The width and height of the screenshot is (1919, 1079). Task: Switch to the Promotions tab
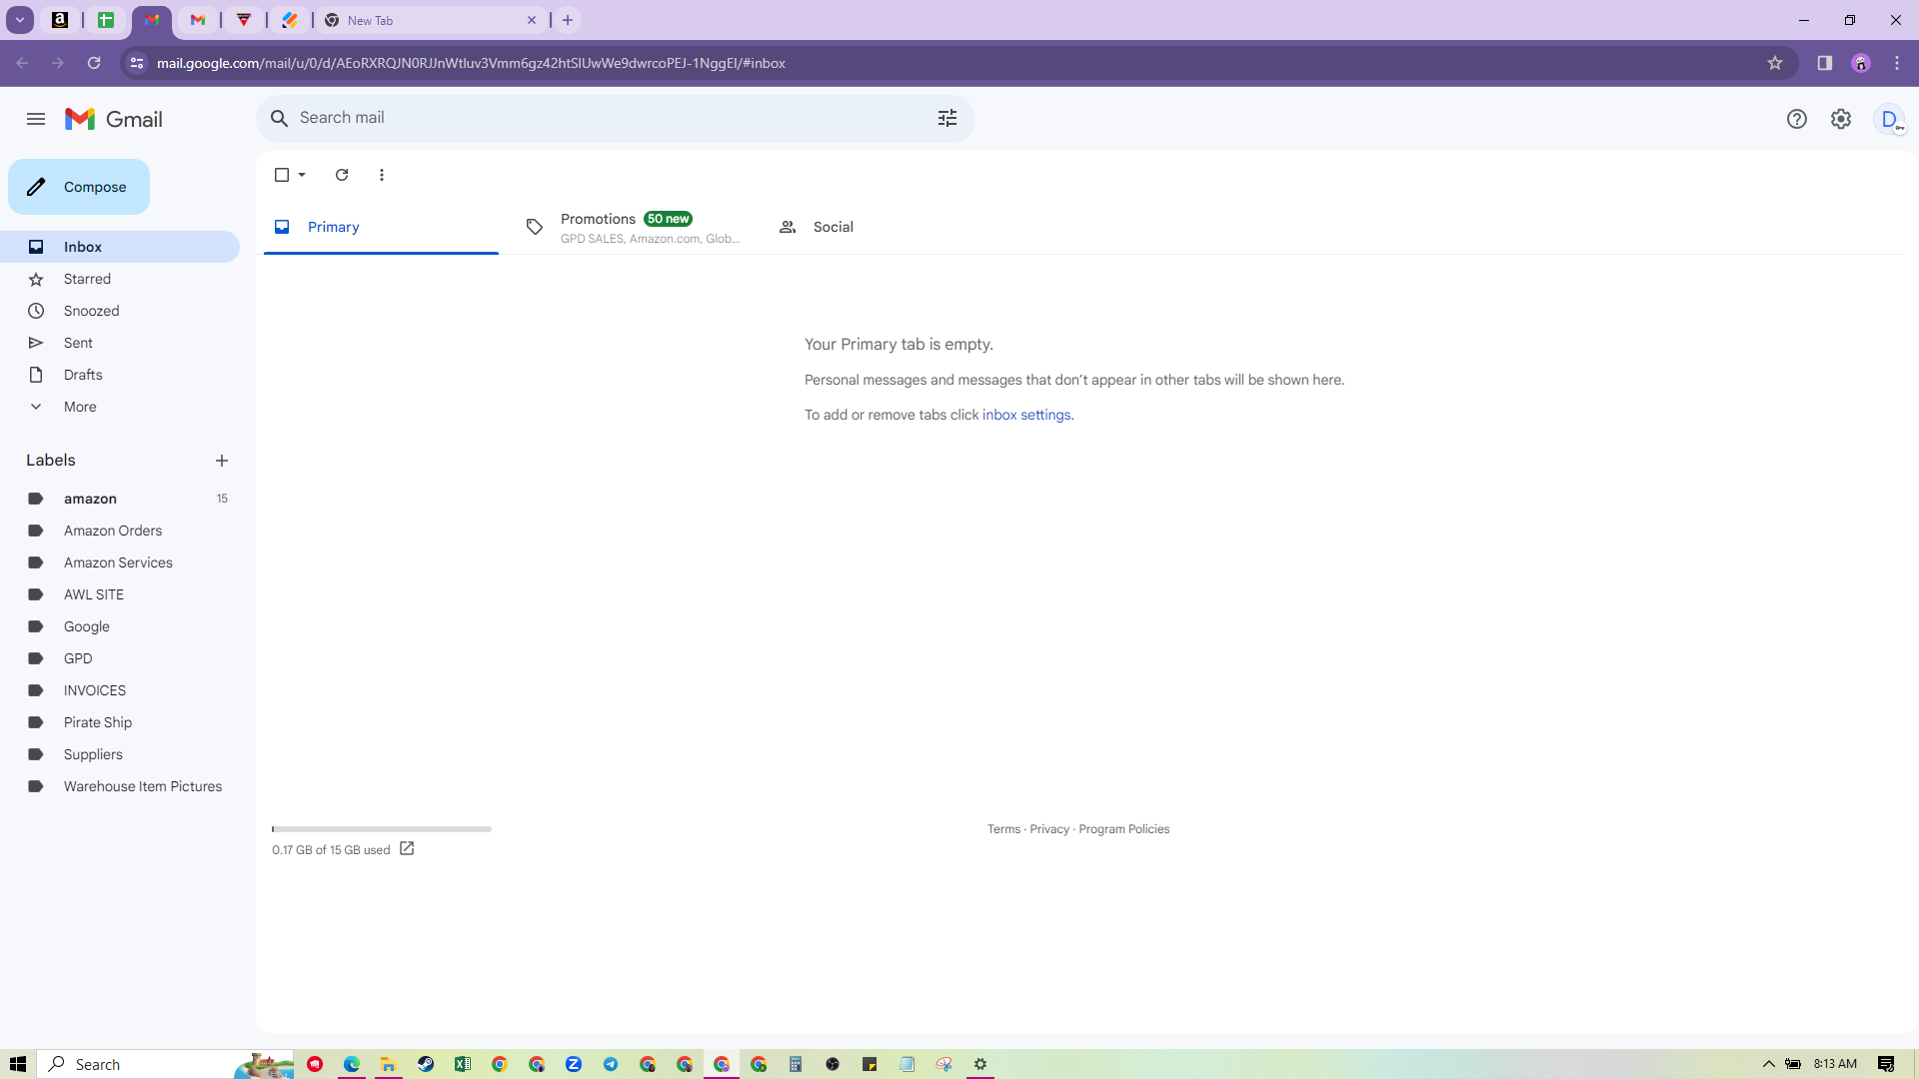point(633,227)
